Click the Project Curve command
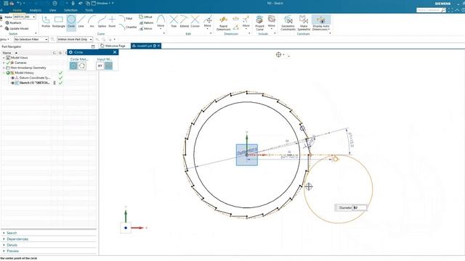 259,23
